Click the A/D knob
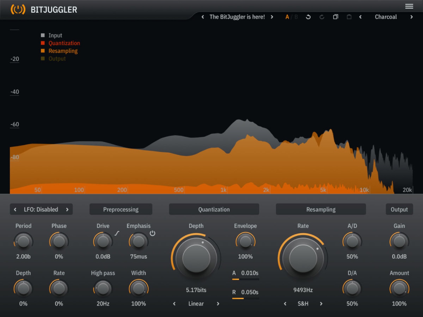This screenshot has height=317, width=423. tap(352, 241)
